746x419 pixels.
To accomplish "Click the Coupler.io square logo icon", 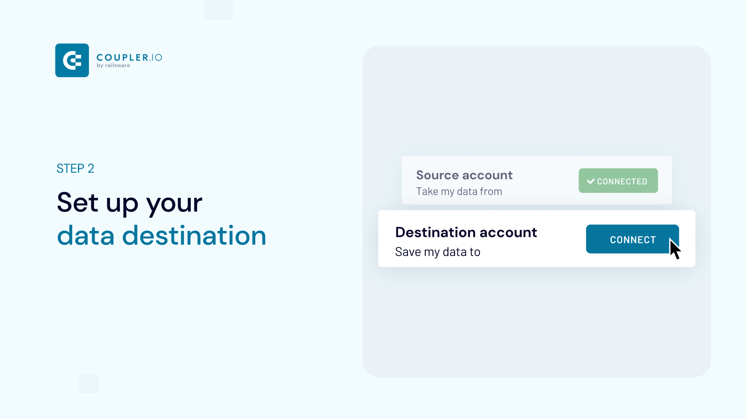I will [x=72, y=61].
